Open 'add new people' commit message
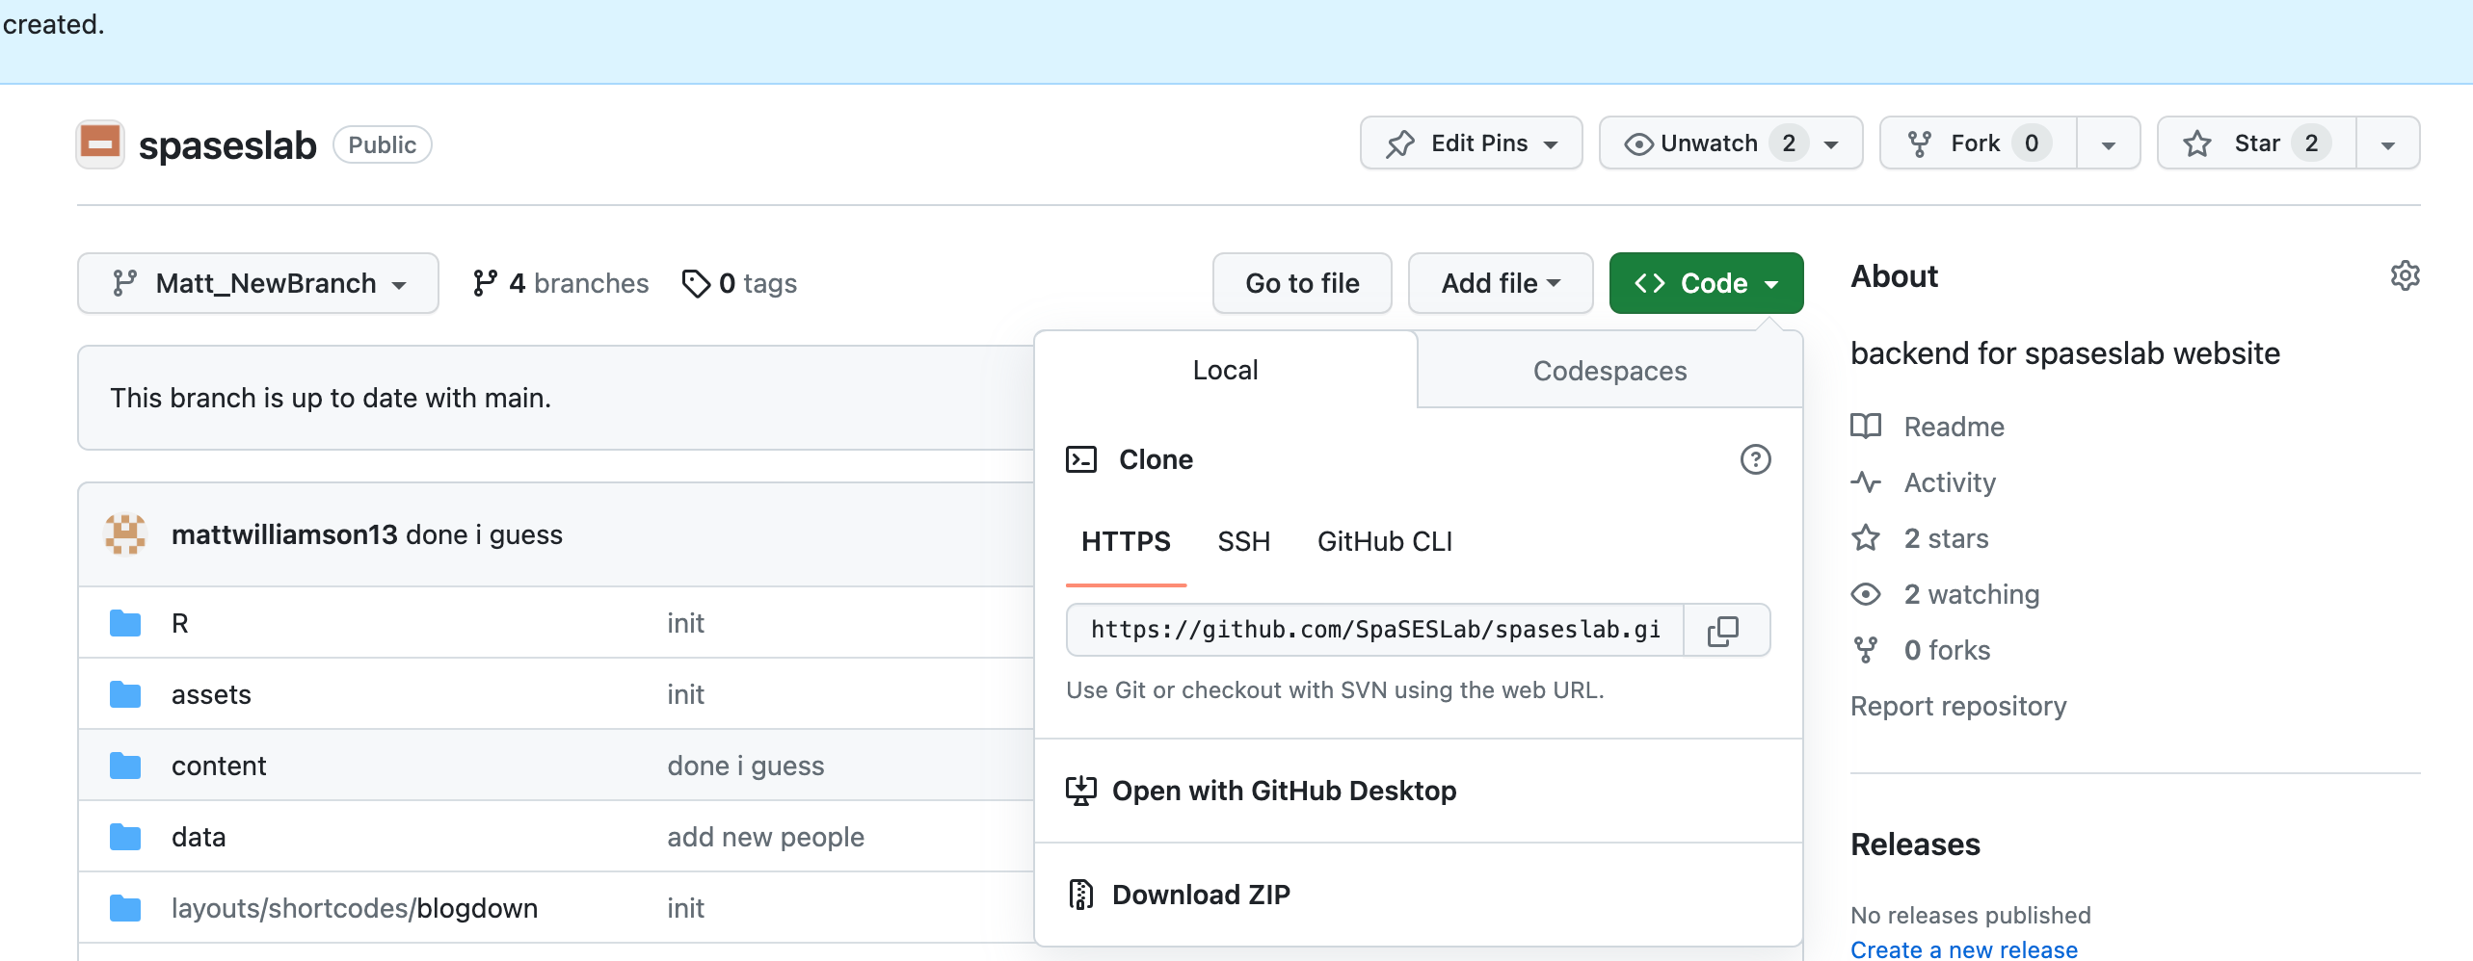The image size is (2473, 961). tap(765, 837)
